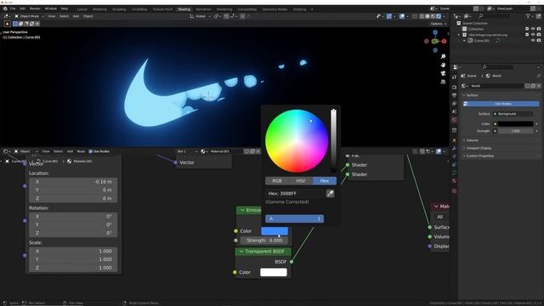Switch perspective/orthographic with grid icon
Viewport: 544px width, 306px height.
(x=443, y=82)
